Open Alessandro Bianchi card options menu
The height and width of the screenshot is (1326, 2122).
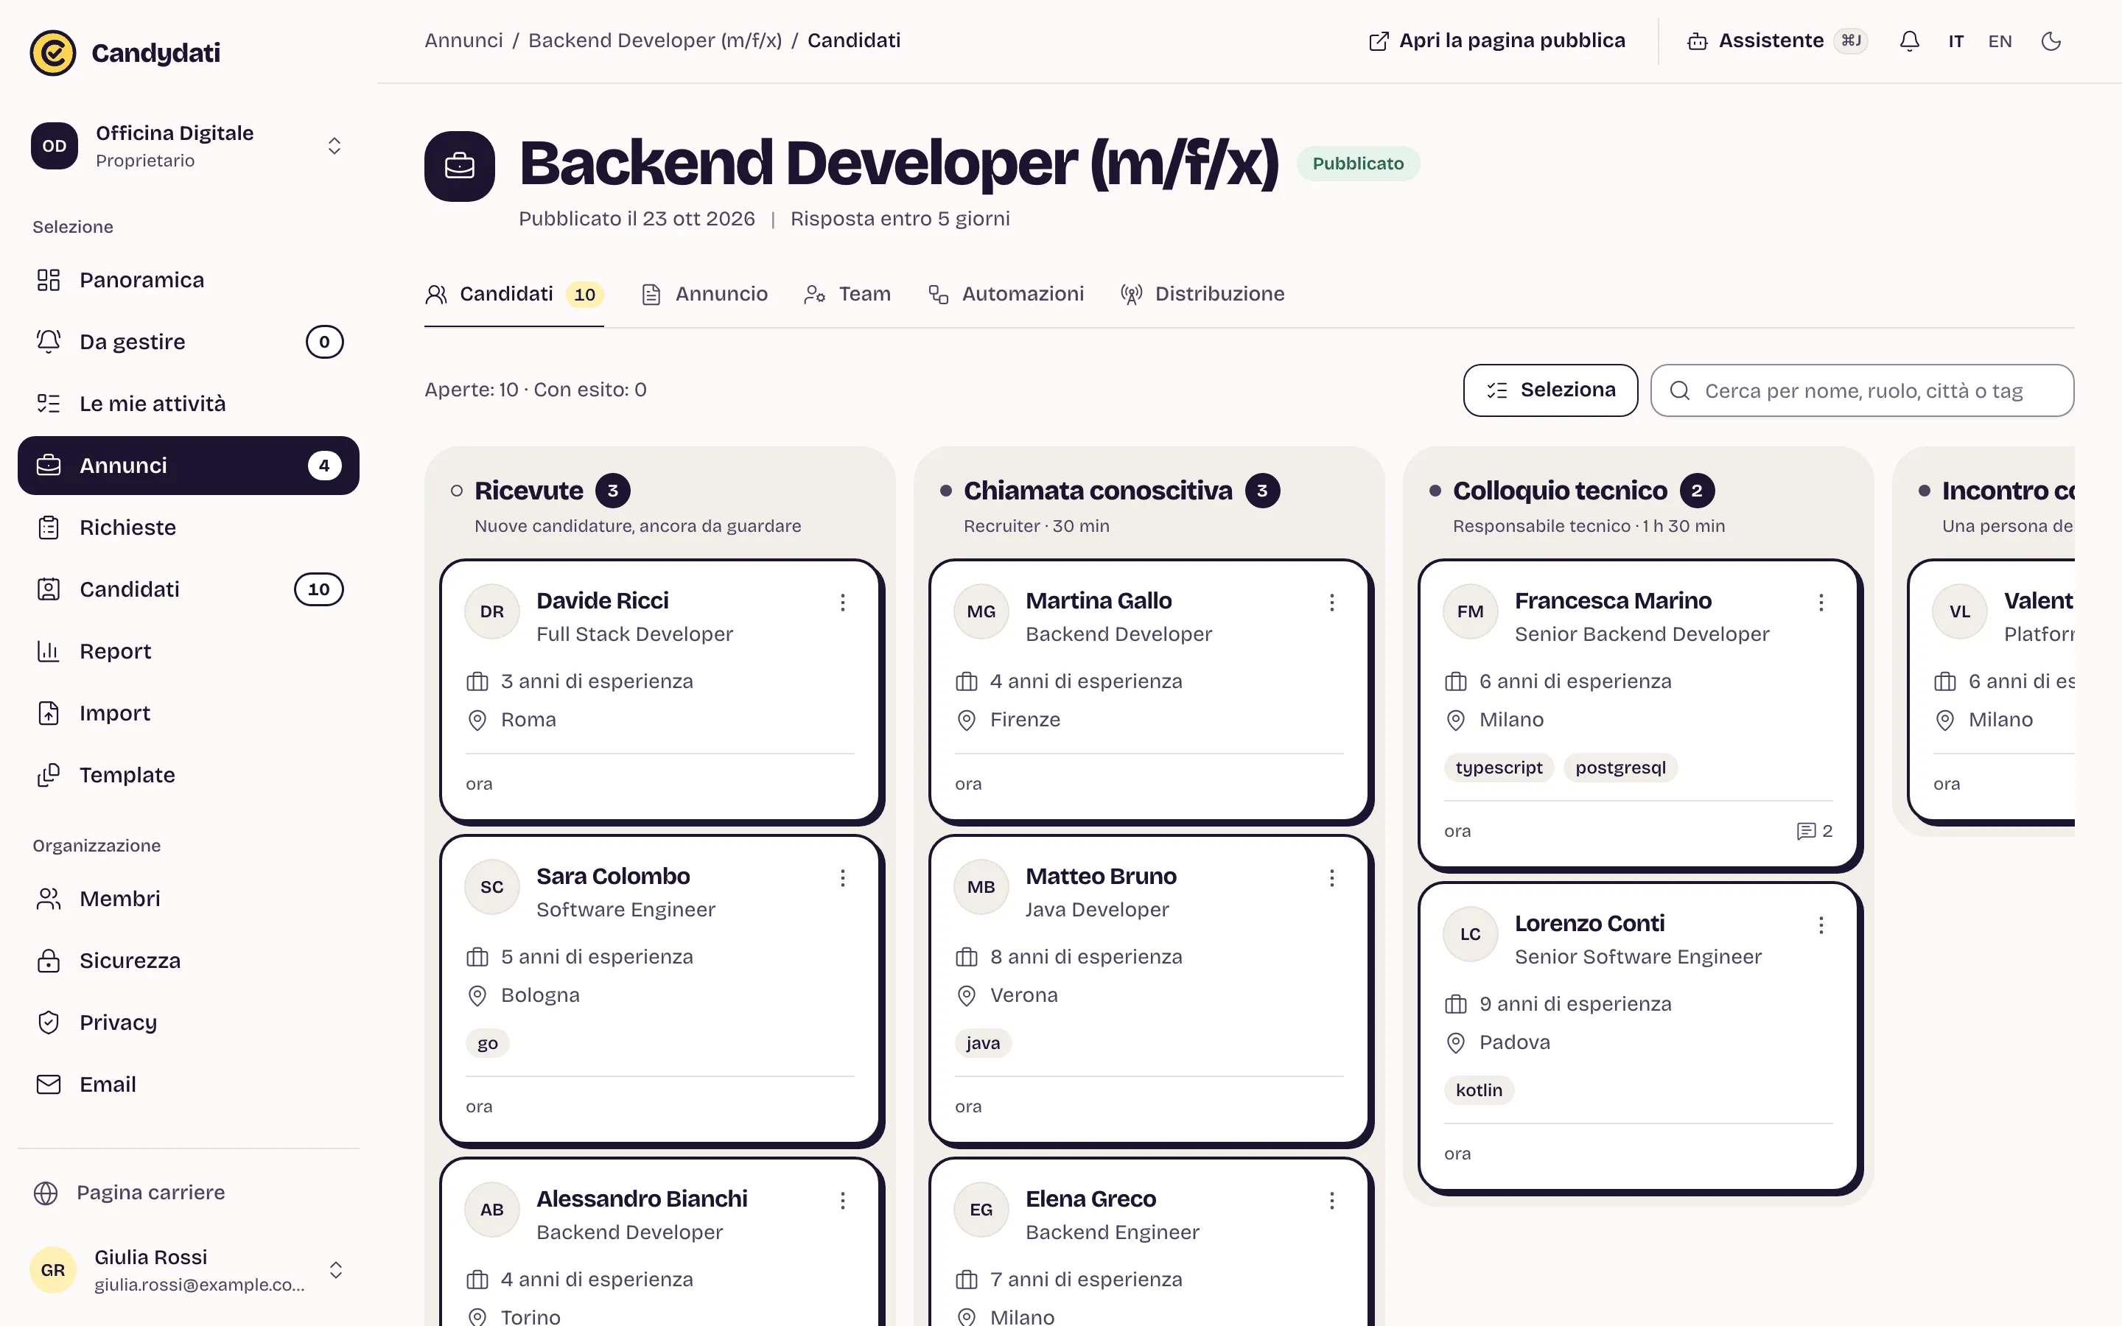click(843, 1201)
